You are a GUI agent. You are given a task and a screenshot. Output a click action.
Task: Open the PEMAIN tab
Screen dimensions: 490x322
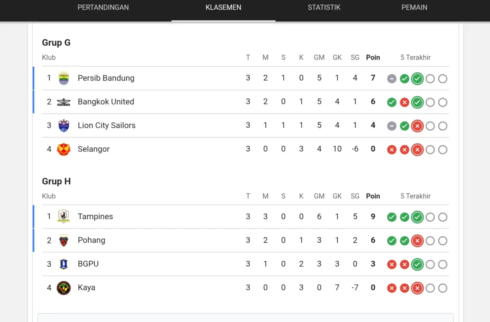414,7
